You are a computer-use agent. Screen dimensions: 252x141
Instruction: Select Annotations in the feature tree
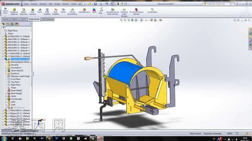[x=16, y=68]
